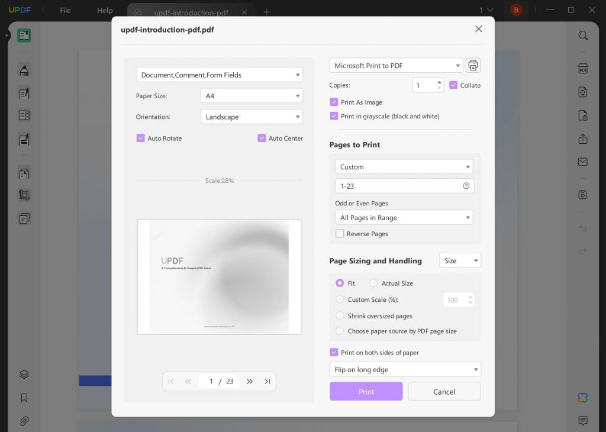Image resolution: width=606 pixels, height=432 pixels.
Task: Select the Comment highlighter tool in sidebar
Action: pos(24,70)
